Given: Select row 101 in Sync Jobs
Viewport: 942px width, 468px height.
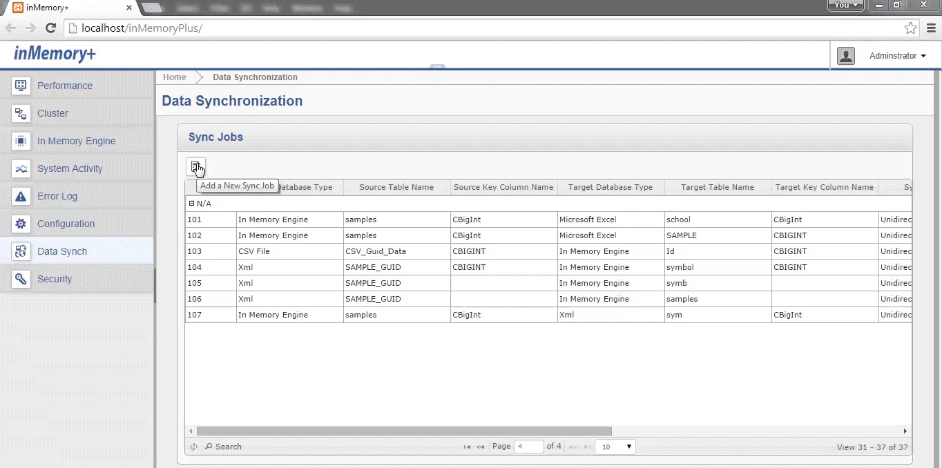Looking at the screenshot, I should click(548, 220).
